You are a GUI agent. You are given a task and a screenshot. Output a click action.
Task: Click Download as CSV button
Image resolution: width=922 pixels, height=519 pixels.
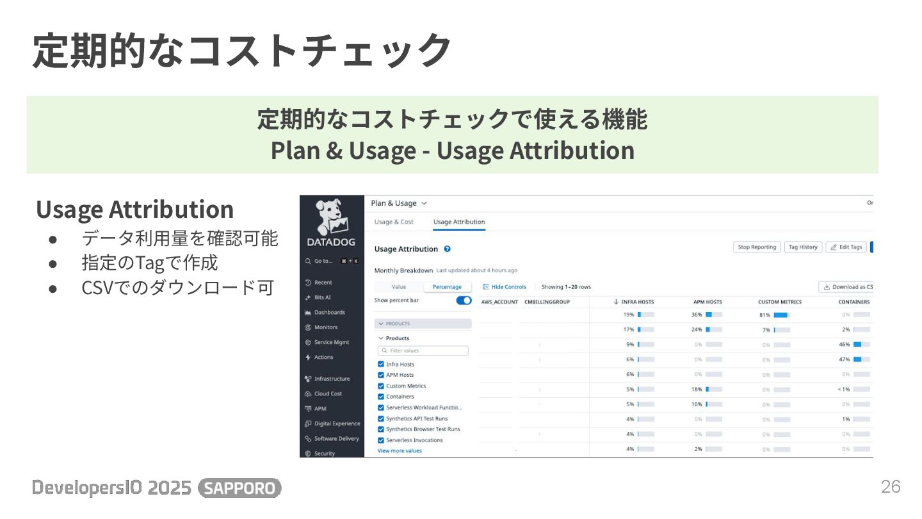(x=846, y=287)
